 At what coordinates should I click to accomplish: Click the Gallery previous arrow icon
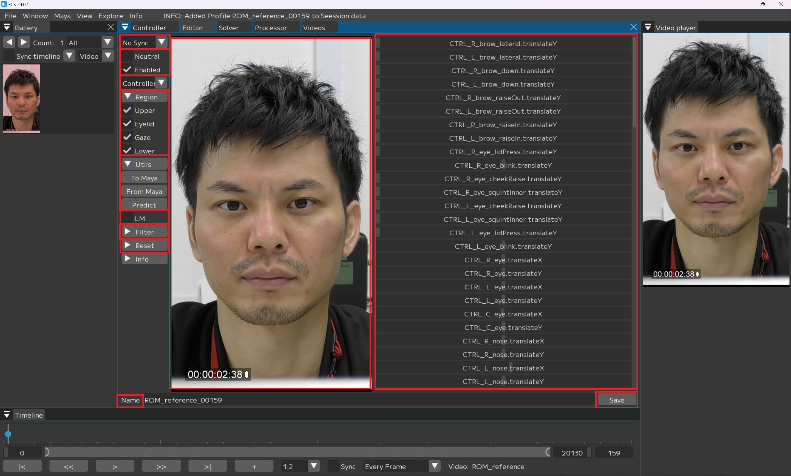[x=9, y=42]
